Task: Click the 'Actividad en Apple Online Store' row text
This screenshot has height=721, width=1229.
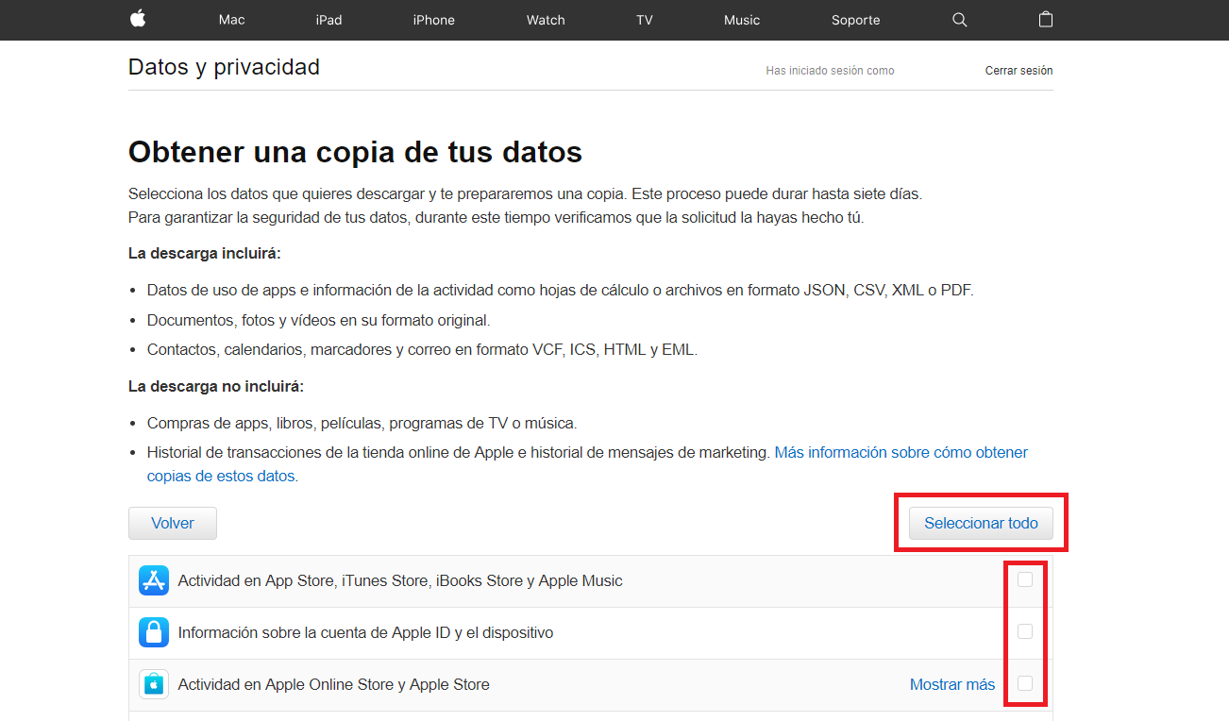Action: pos(334,684)
